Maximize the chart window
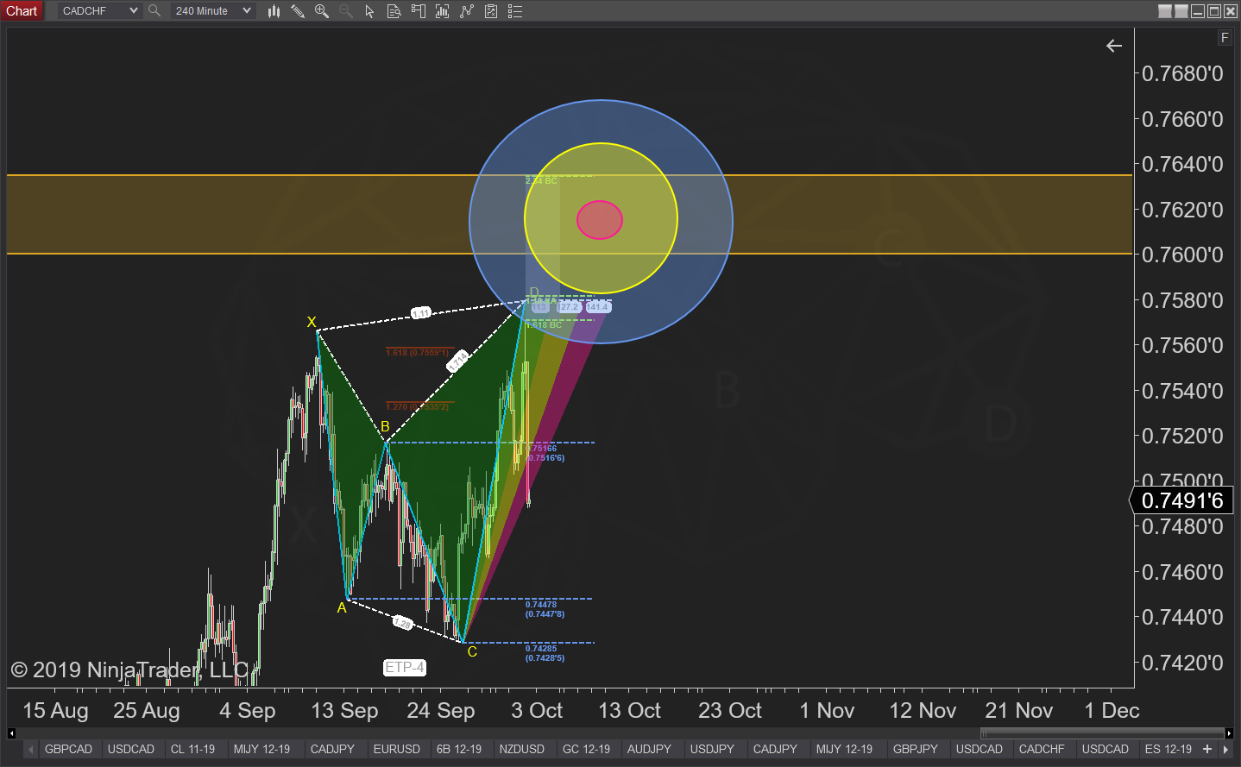 pyautogui.click(x=1214, y=11)
